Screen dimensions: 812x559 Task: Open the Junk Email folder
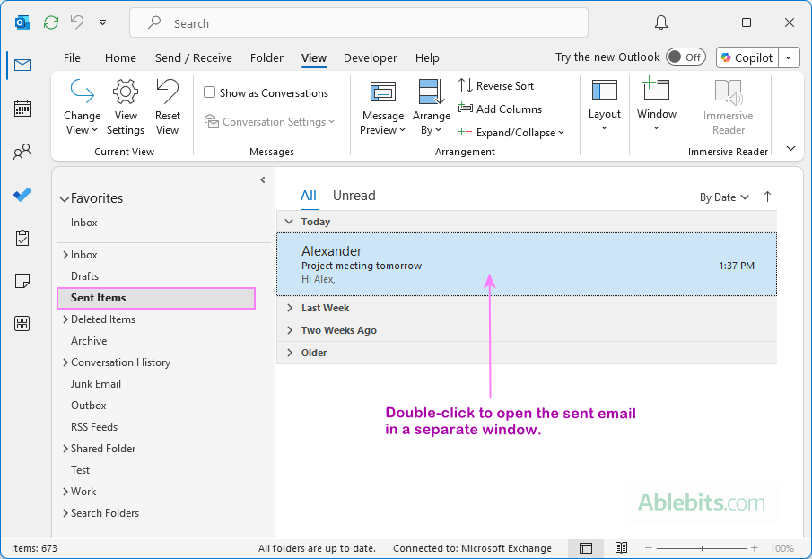(96, 384)
